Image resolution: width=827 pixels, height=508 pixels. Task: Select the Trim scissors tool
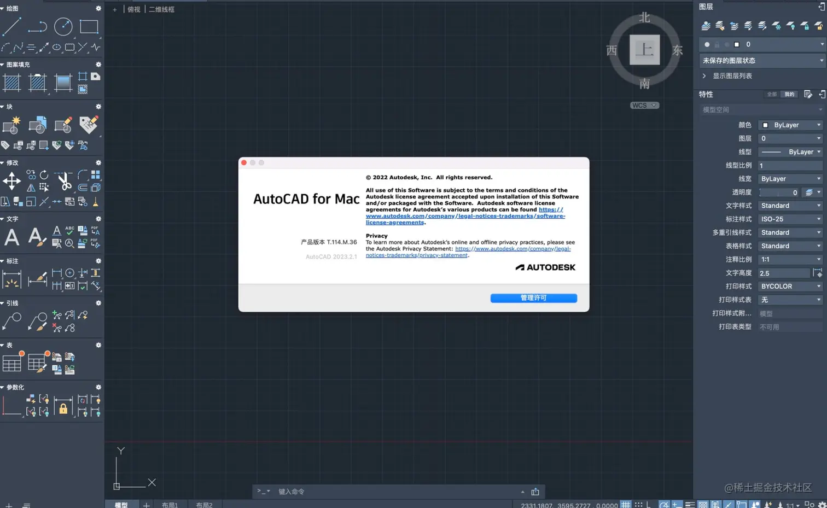click(x=64, y=181)
